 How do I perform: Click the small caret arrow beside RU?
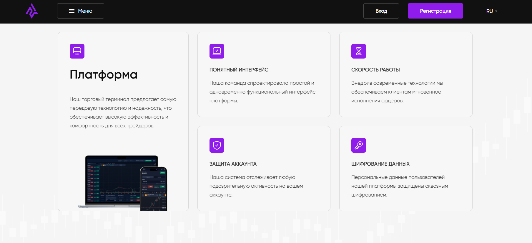coord(496,11)
